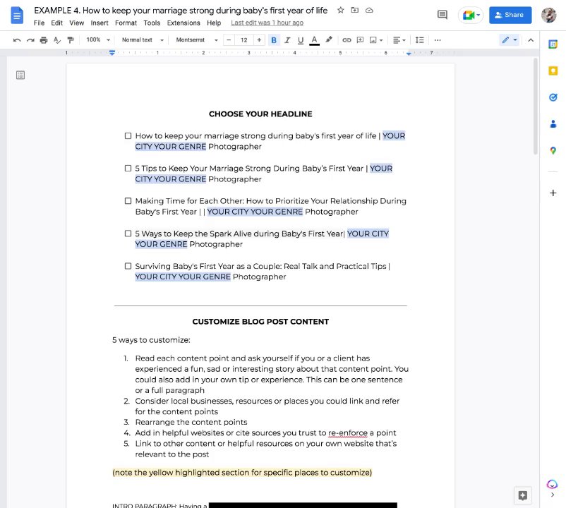Click the Redo icon
Image resolution: width=566 pixels, height=508 pixels.
click(30, 40)
